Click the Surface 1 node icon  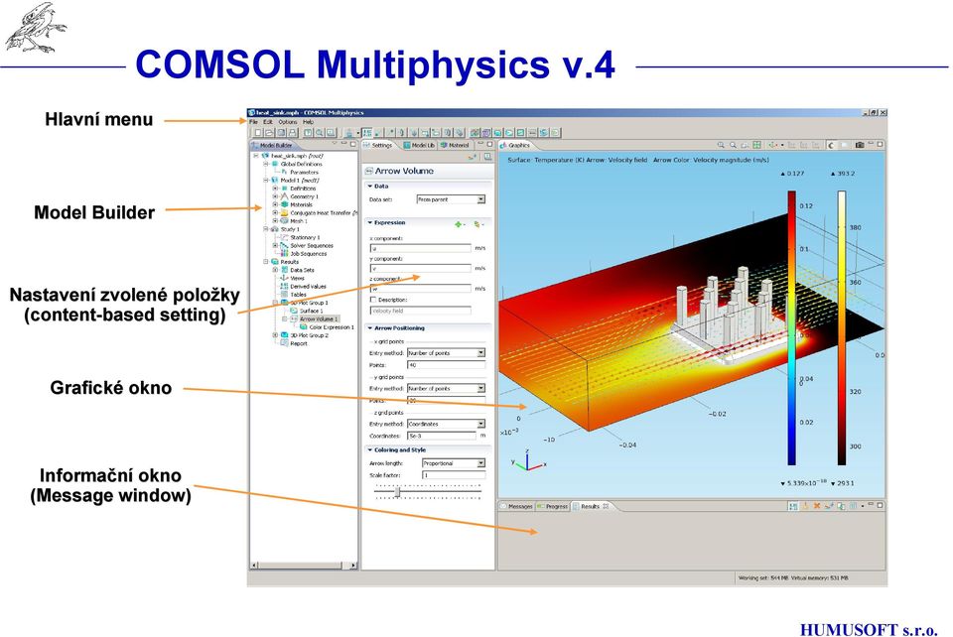(294, 311)
